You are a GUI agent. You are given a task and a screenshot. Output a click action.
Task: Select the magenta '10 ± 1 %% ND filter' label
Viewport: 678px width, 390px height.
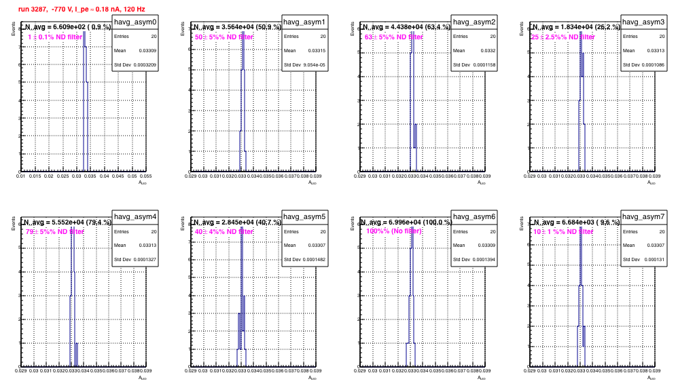pyautogui.click(x=563, y=232)
